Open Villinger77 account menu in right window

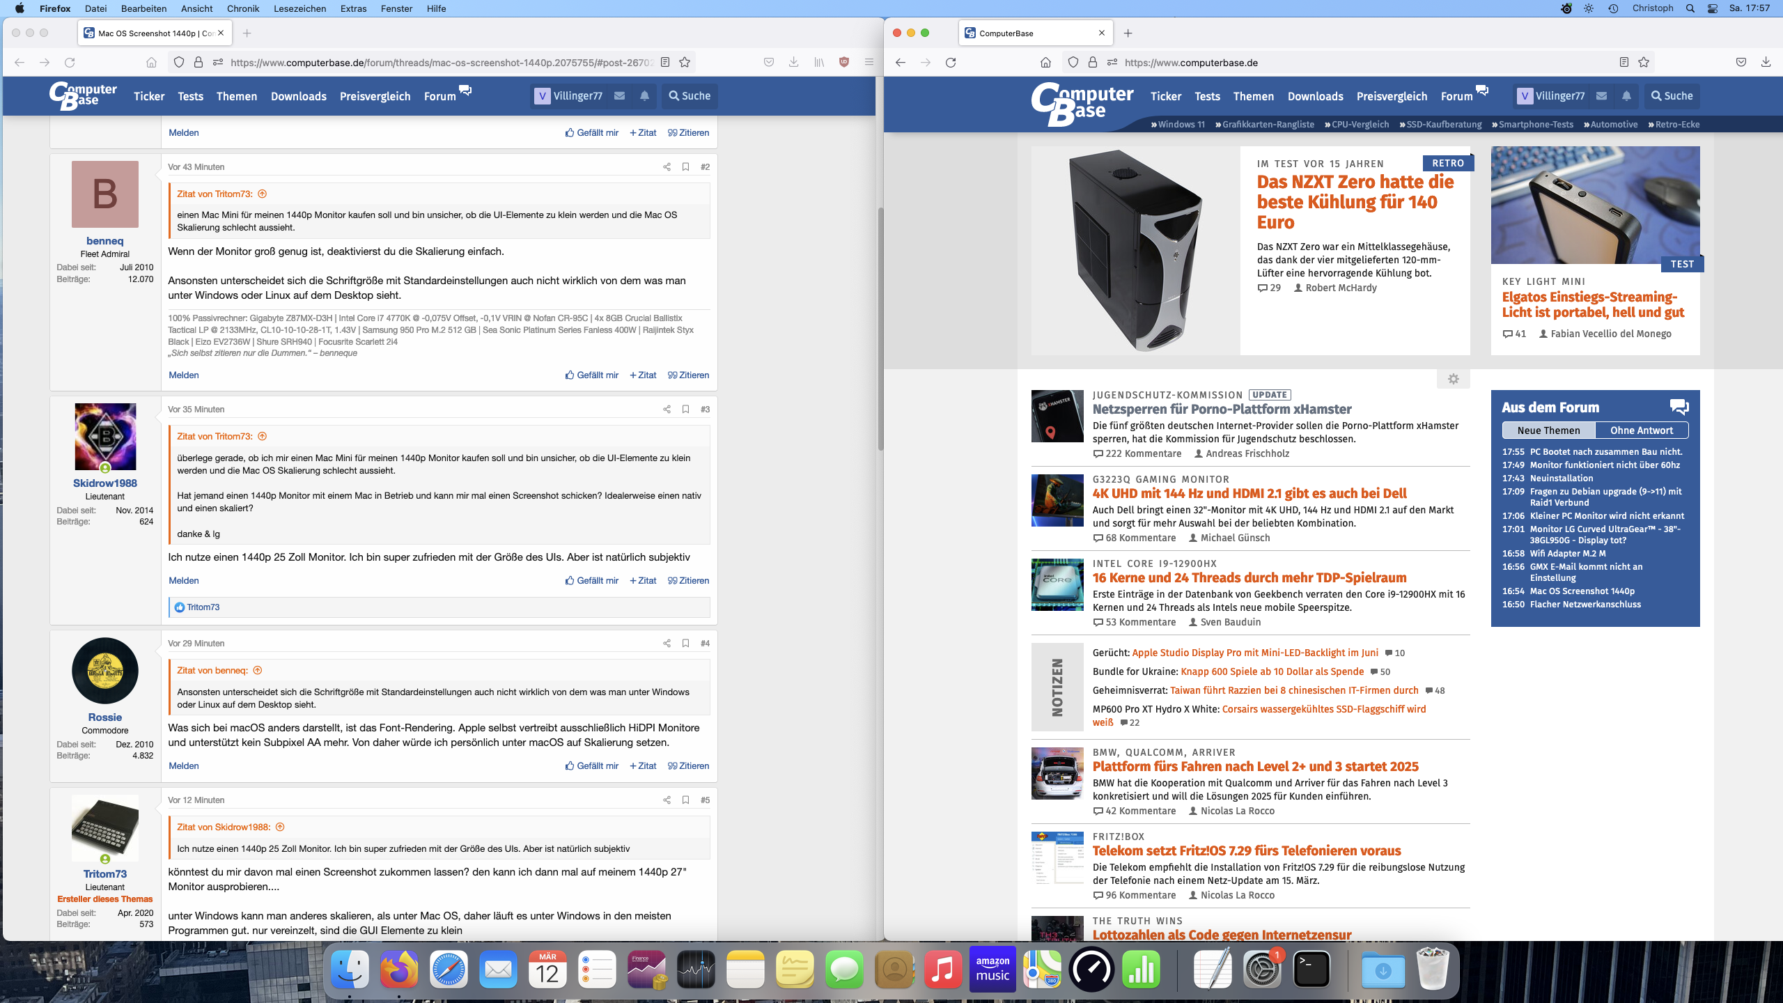(1551, 96)
